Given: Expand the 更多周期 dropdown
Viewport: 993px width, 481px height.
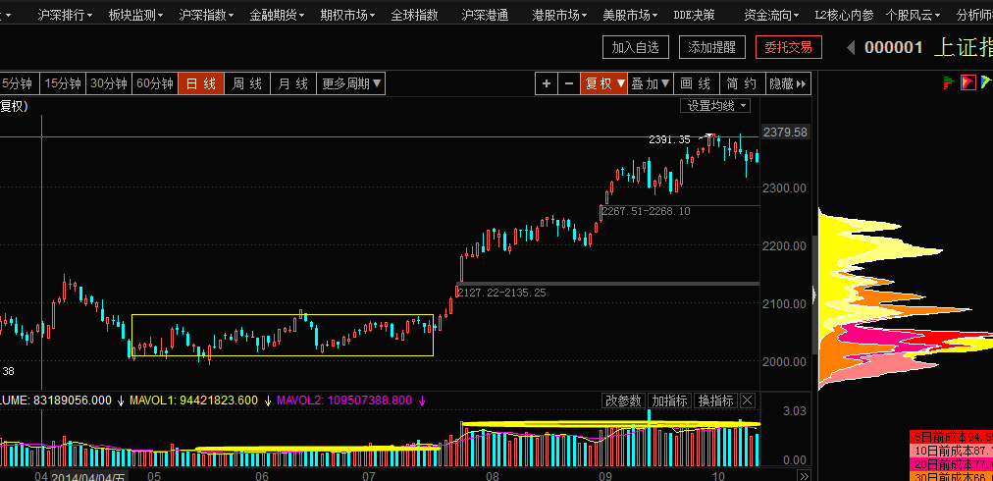Looking at the screenshot, I should coord(352,84).
